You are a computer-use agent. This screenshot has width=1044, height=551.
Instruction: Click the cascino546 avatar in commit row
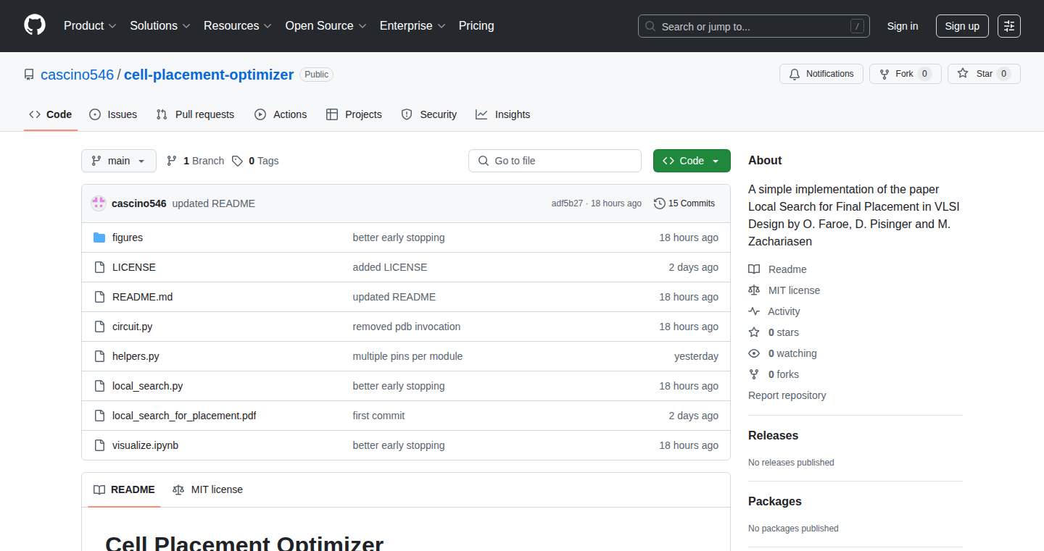point(99,203)
